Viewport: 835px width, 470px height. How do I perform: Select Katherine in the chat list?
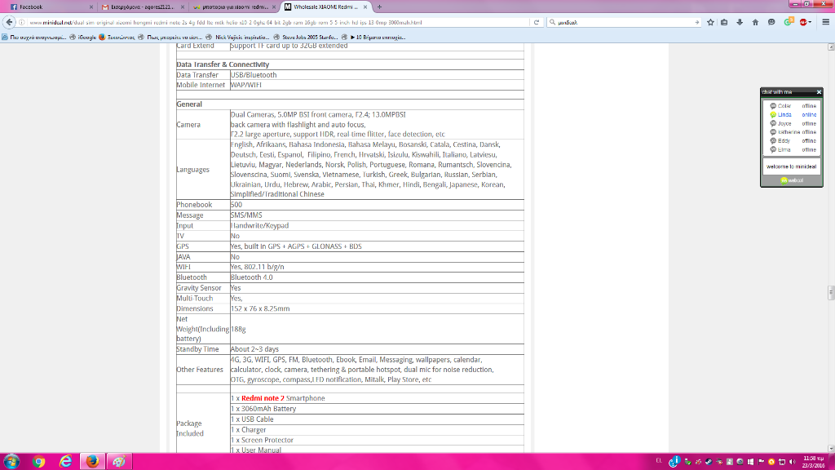click(793, 132)
